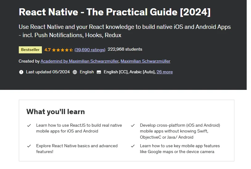Viewport: 251px width, 169px height.
Task: Click checkmark beside Develop cross-platform apps
Action: tap(133, 125)
